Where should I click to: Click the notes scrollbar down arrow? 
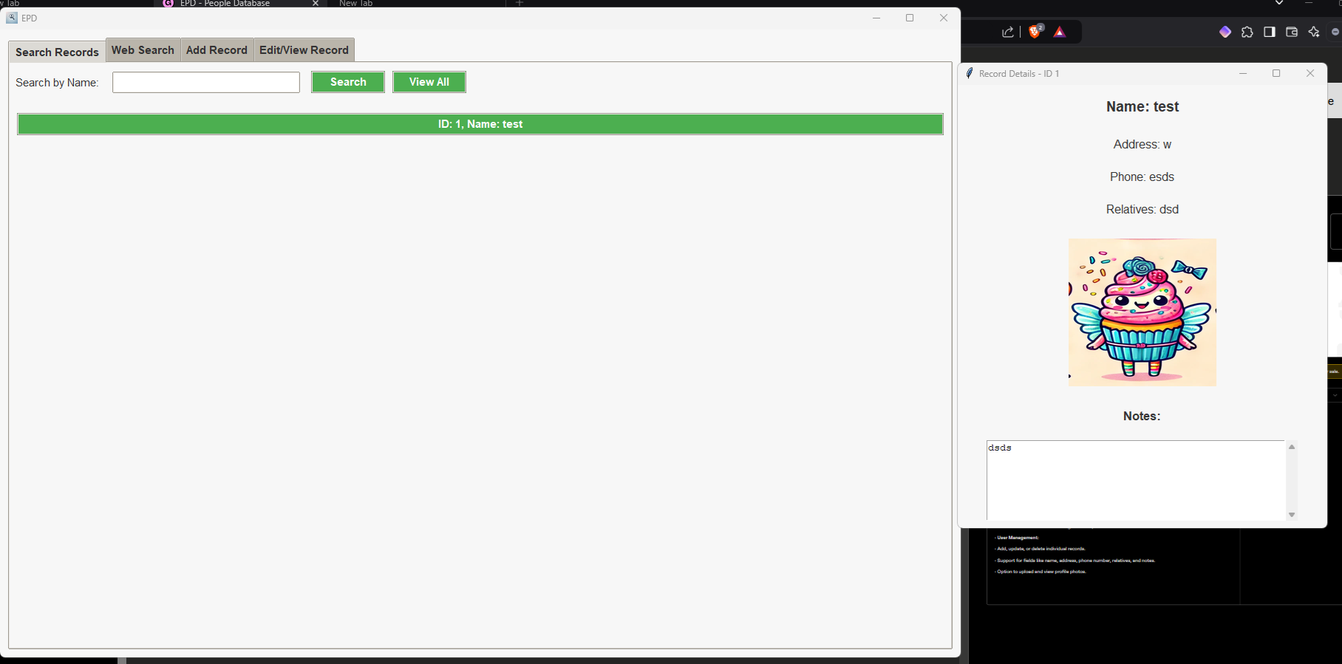1292,515
